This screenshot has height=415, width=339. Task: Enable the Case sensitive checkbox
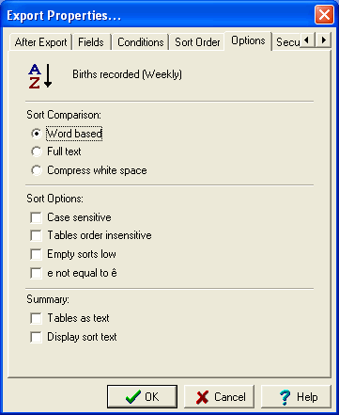(36, 217)
